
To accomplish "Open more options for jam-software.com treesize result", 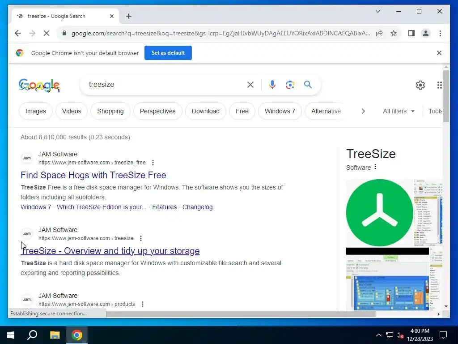I will 141,238.
